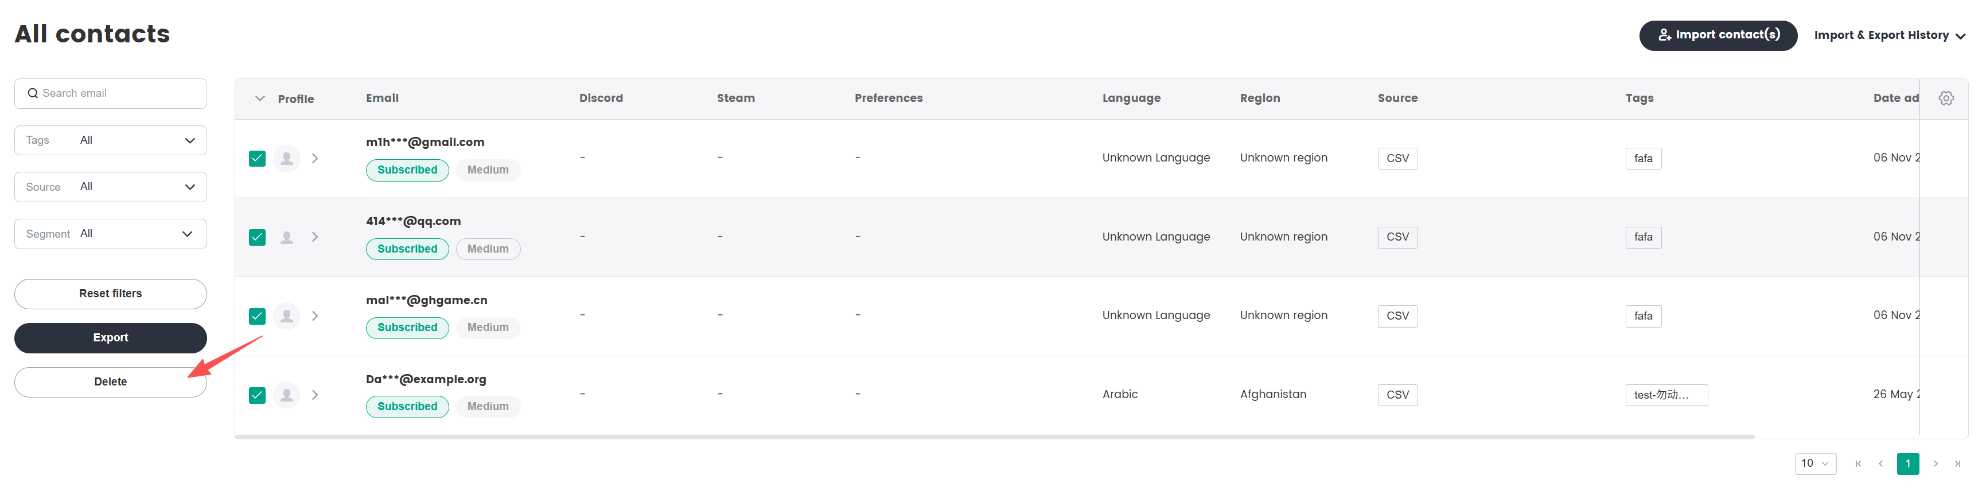Toggle the checkbox for Da***@example.org

tap(258, 395)
